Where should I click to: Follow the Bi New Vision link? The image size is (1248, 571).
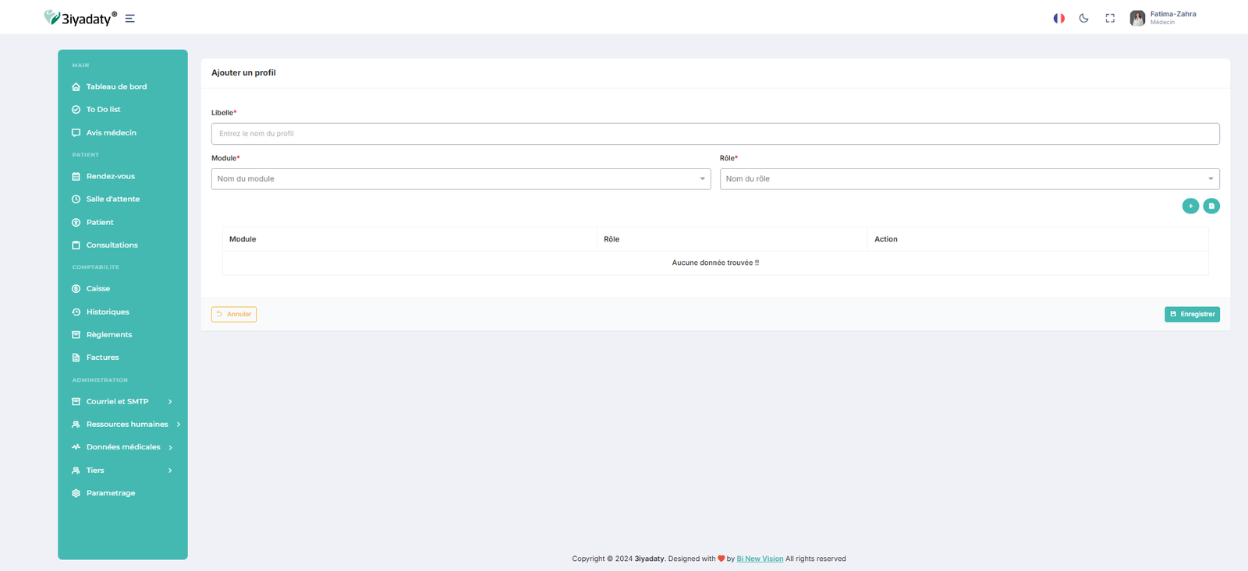[760, 559]
